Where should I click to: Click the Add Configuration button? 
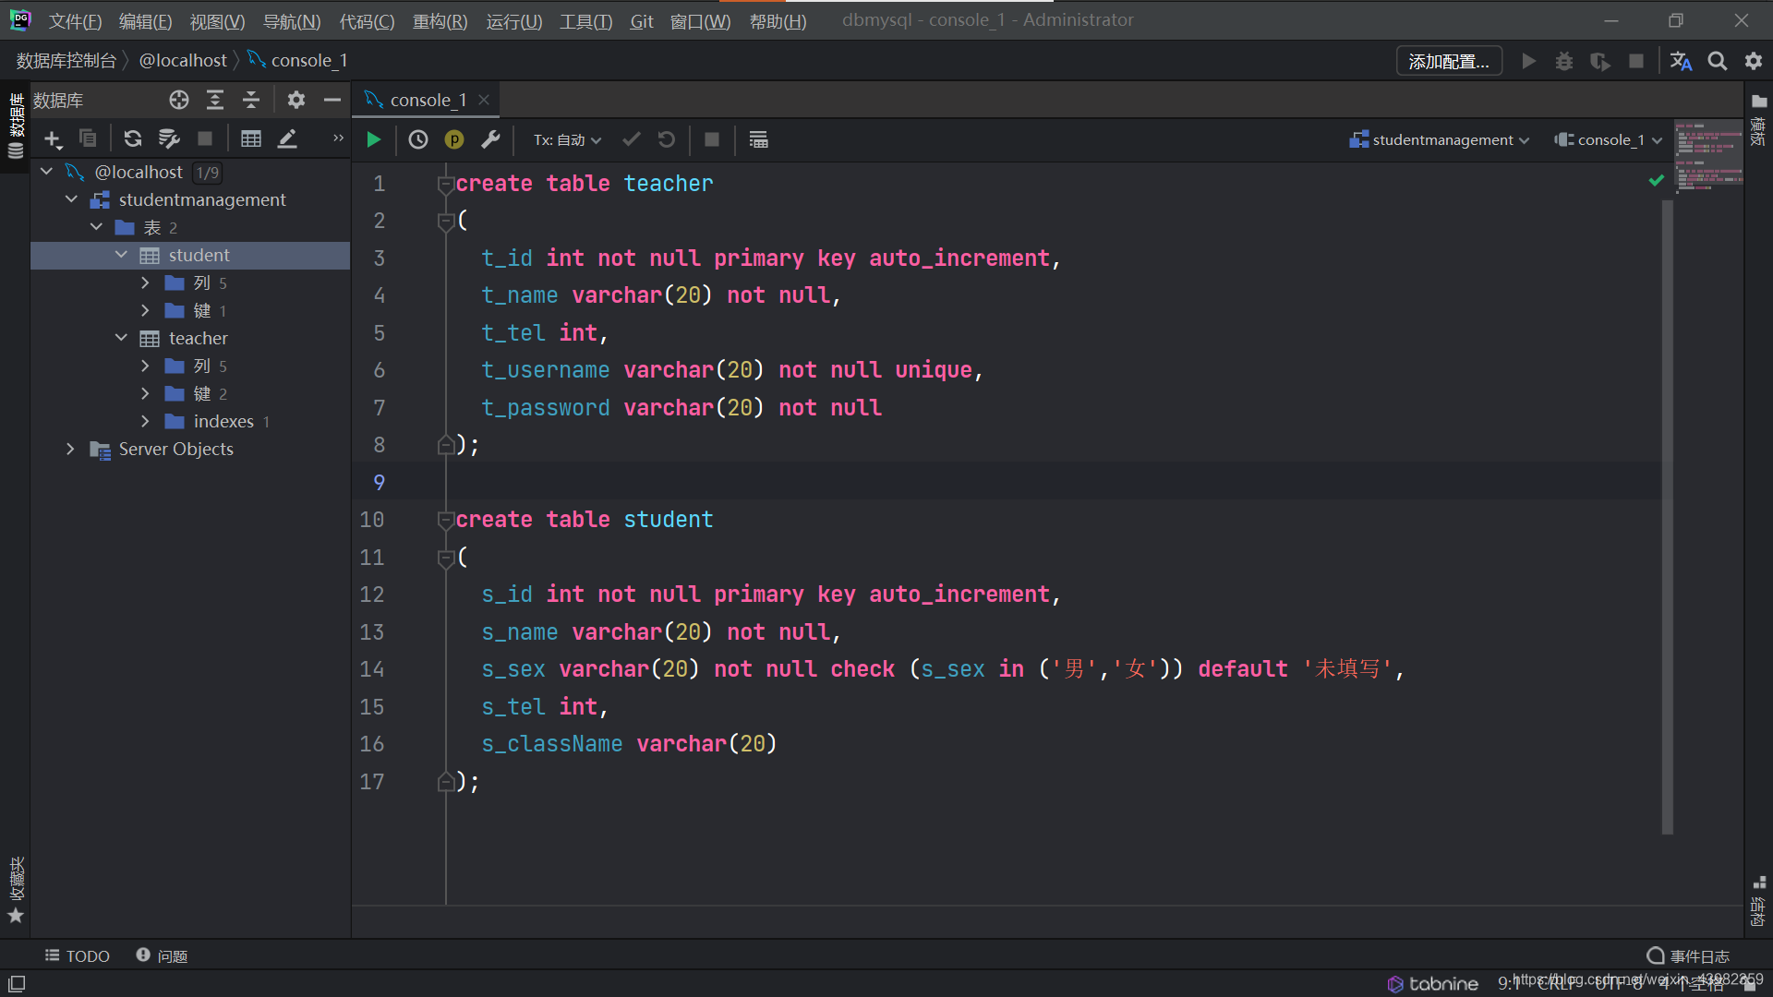point(1448,61)
